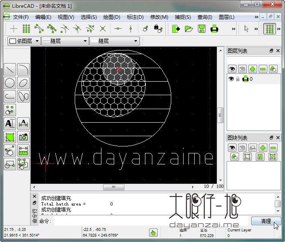285x242 pixels.
Task: Open the 文件(F) menu
Action: coord(21,17)
